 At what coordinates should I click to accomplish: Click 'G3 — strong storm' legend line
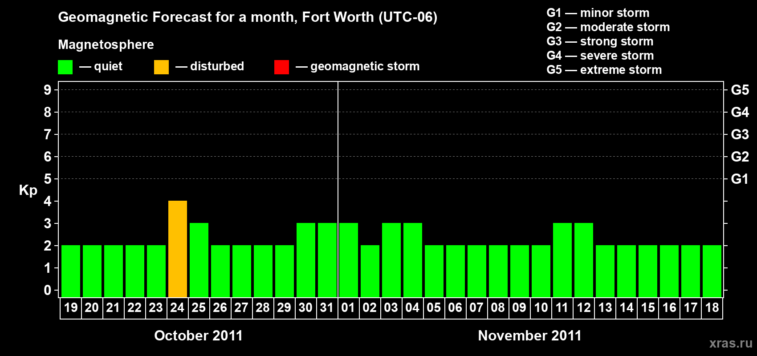pos(600,41)
